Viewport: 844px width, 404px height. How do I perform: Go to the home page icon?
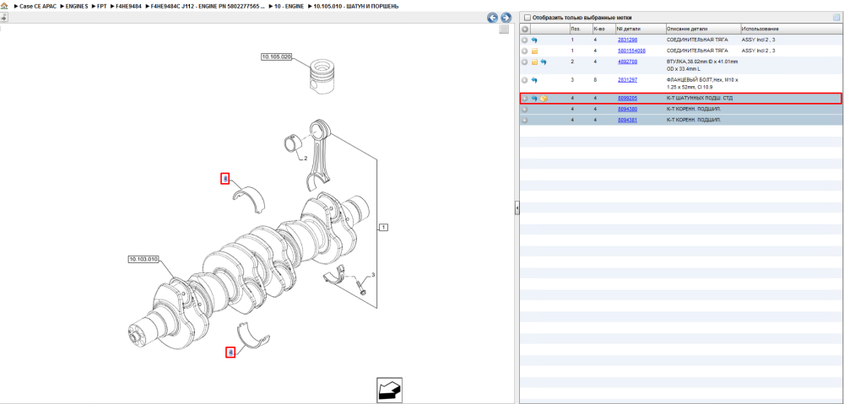tap(4, 5)
